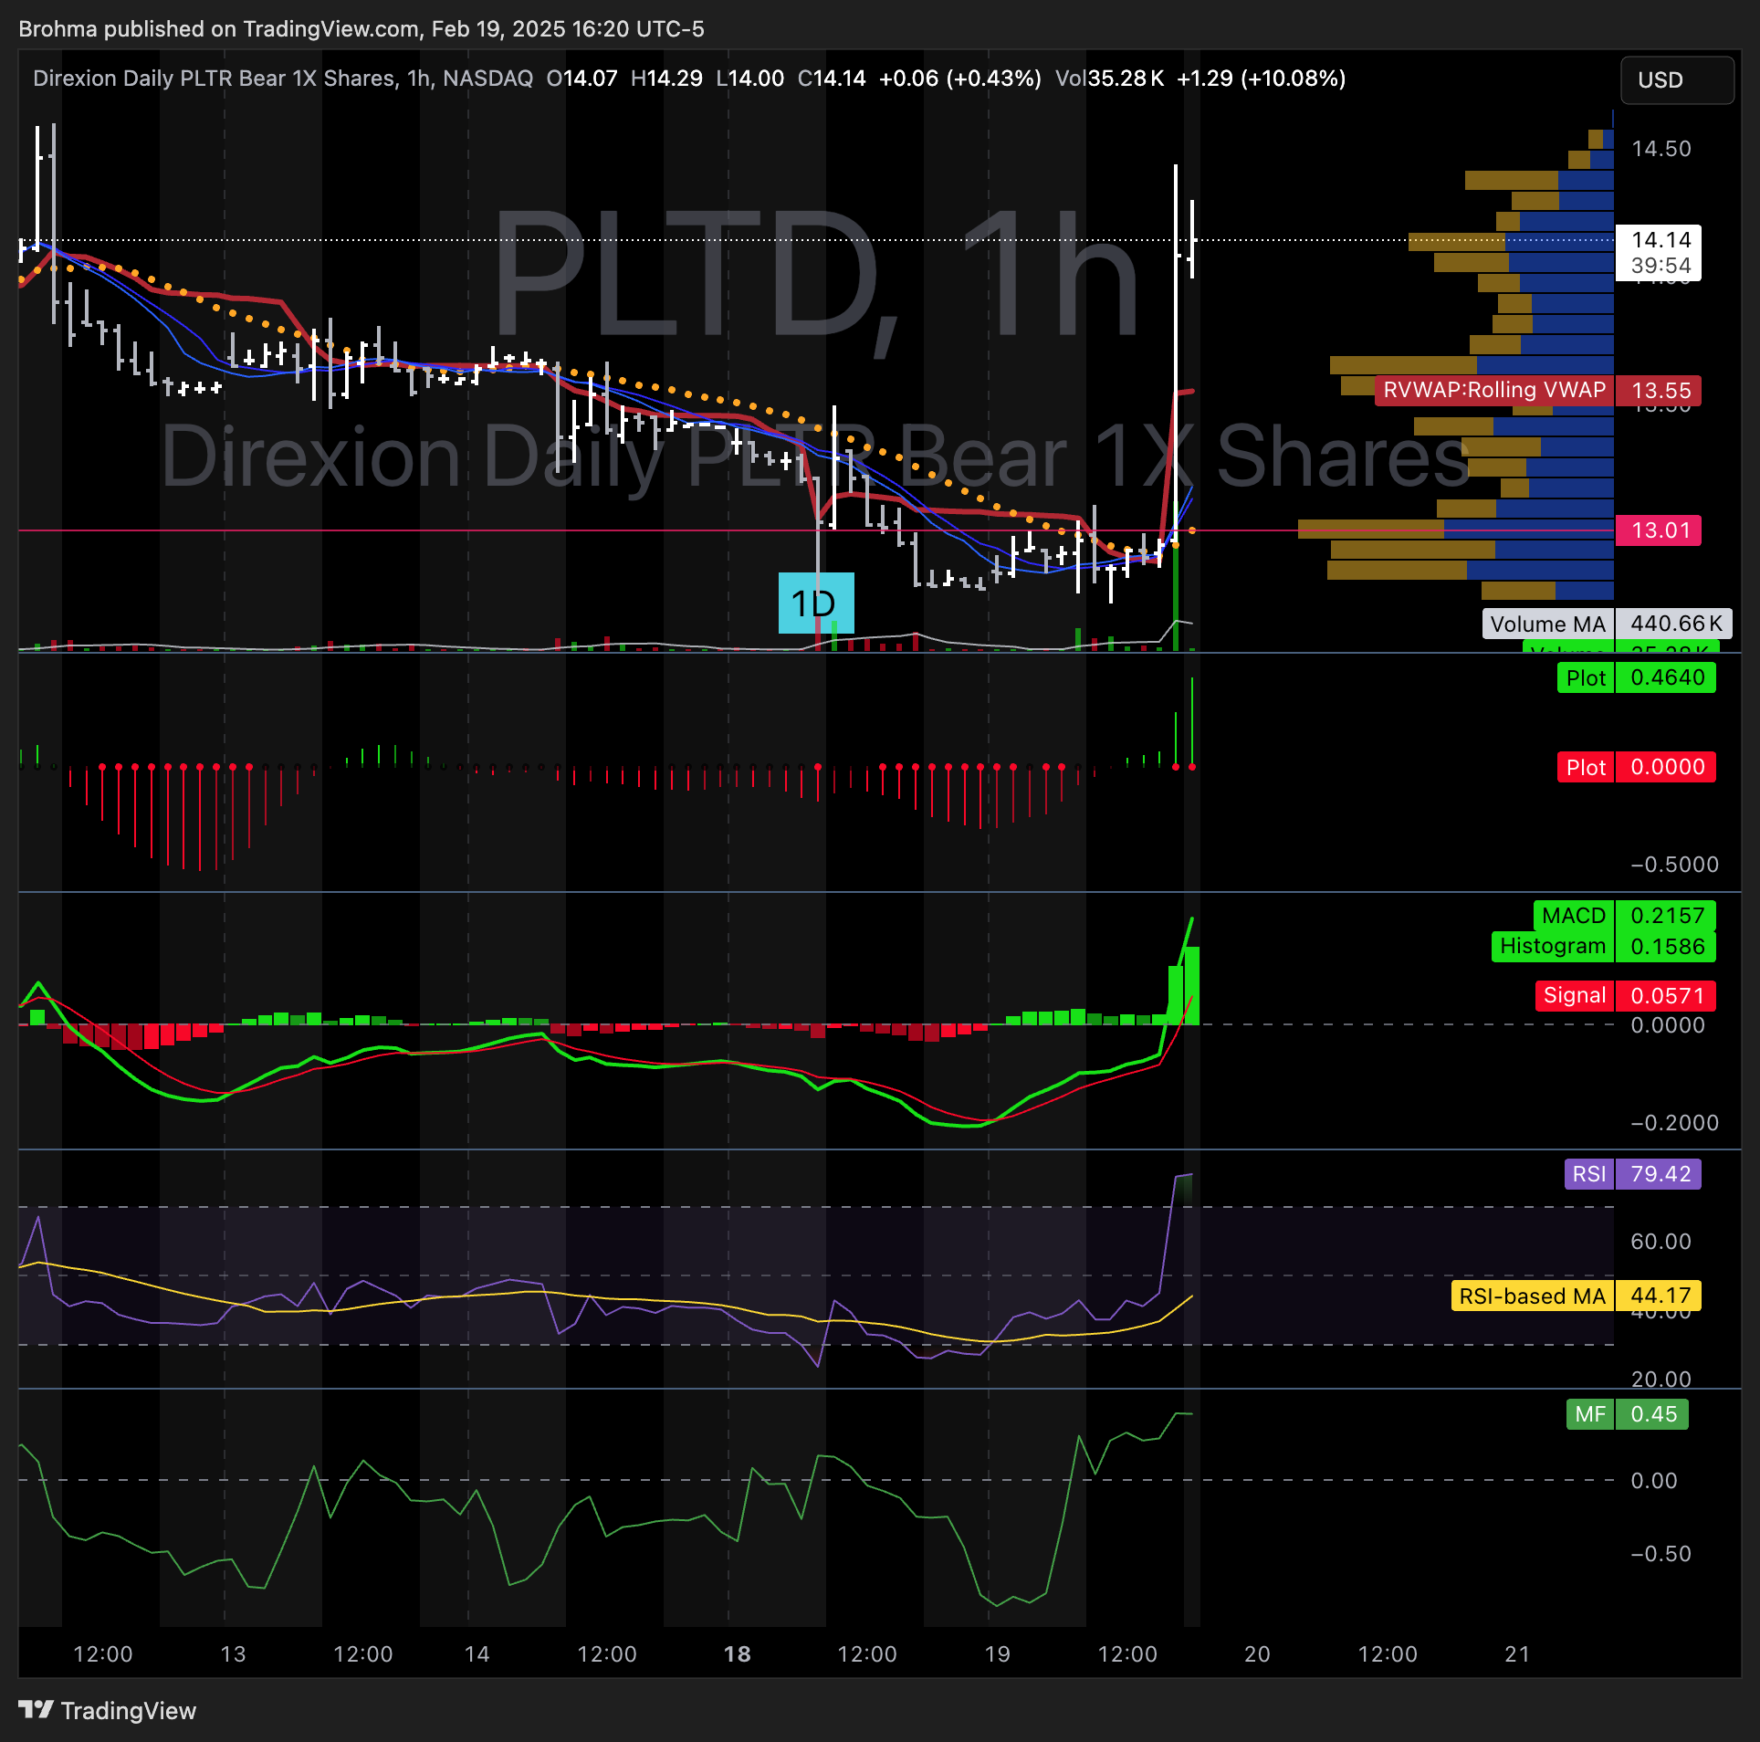
Task: Click the H14.29 high value in header
Action: coord(666,79)
